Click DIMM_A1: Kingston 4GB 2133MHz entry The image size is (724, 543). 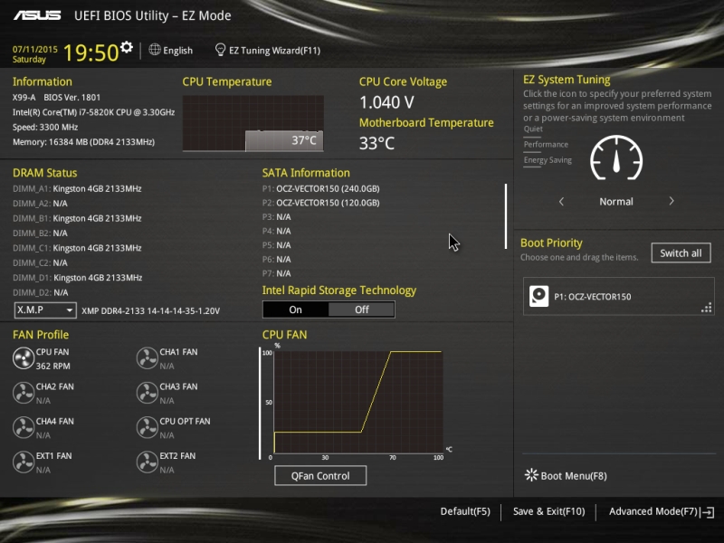77,188
